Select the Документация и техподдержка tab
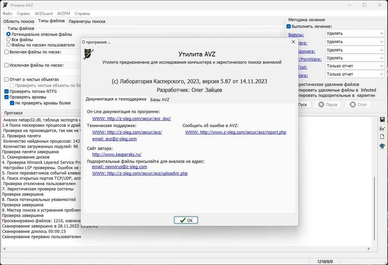This screenshot has height=265, width=388. pos(116,99)
